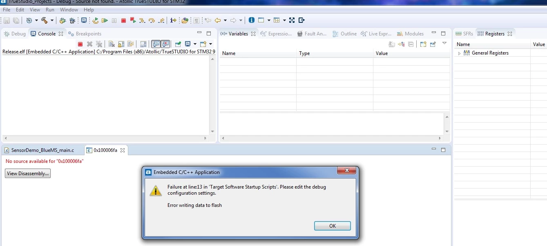
Task: Open Variables view menu triangle
Action: [444, 43]
